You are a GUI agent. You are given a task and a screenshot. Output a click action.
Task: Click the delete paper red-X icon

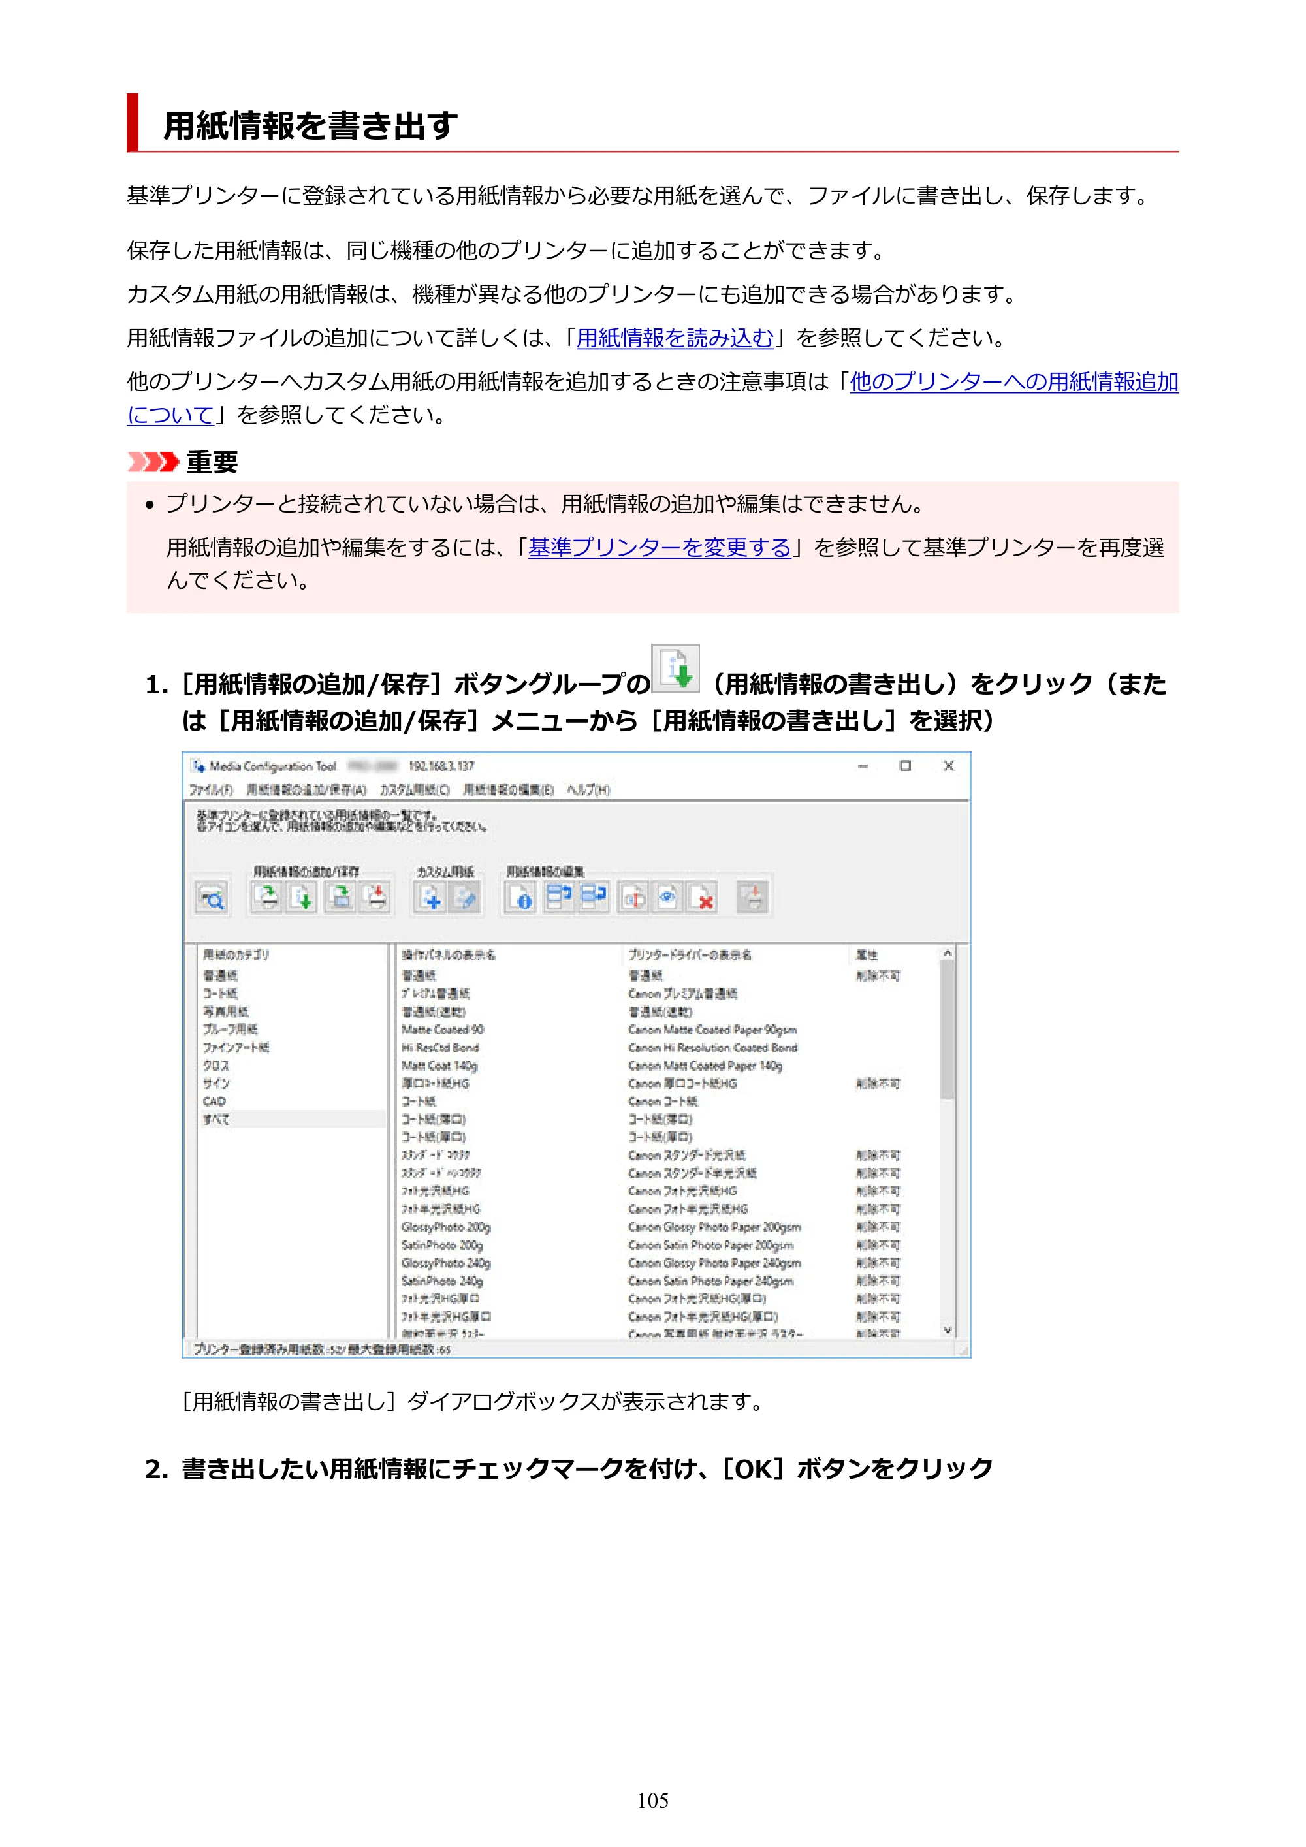click(703, 898)
